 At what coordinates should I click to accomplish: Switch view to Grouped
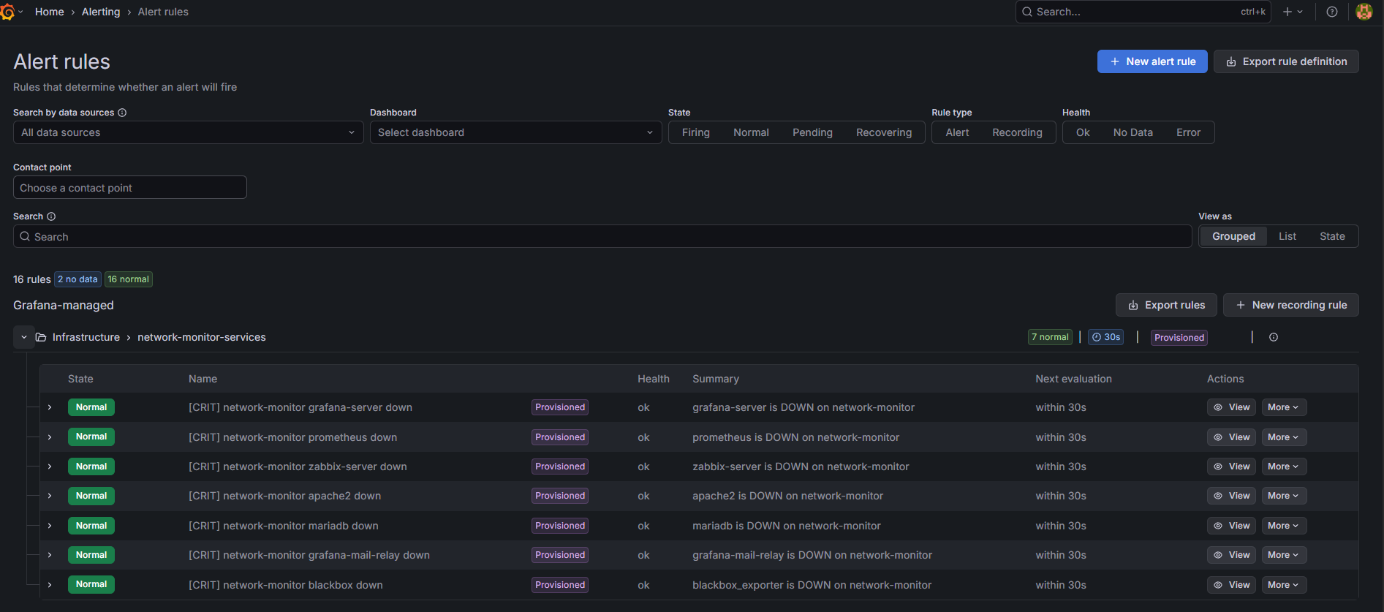point(1233,236)
